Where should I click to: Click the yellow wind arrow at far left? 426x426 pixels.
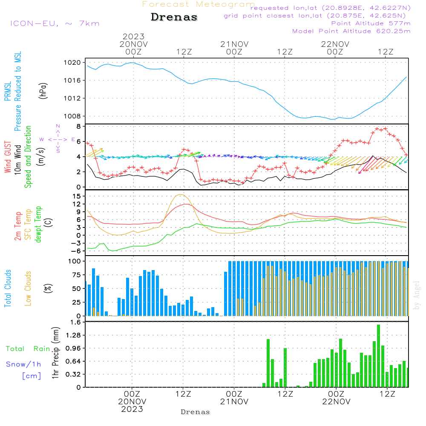pyautogui.click(x=95, y=153)
